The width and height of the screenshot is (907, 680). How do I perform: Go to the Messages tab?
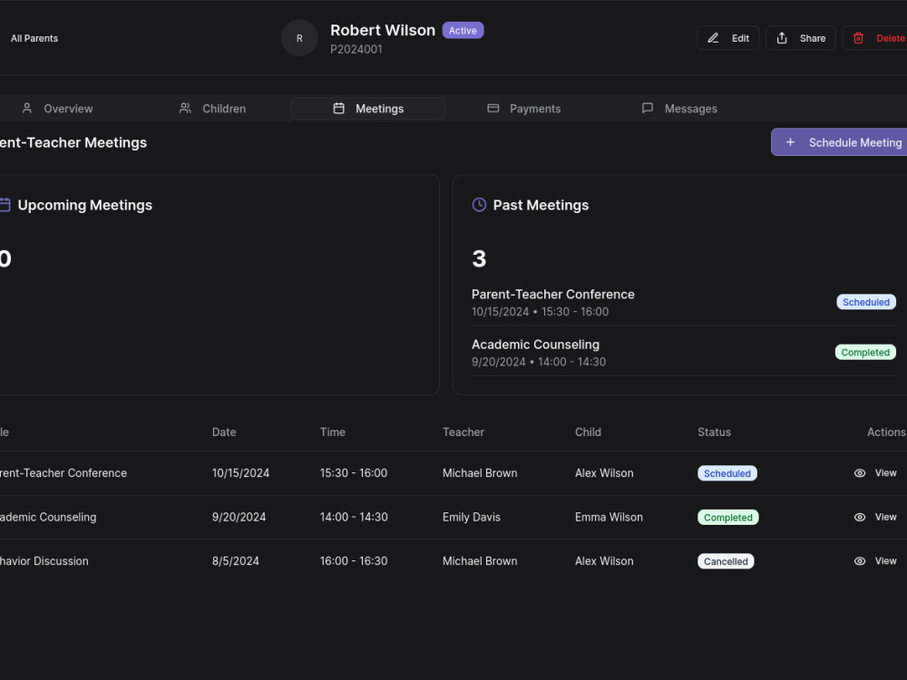click(679, 108)
